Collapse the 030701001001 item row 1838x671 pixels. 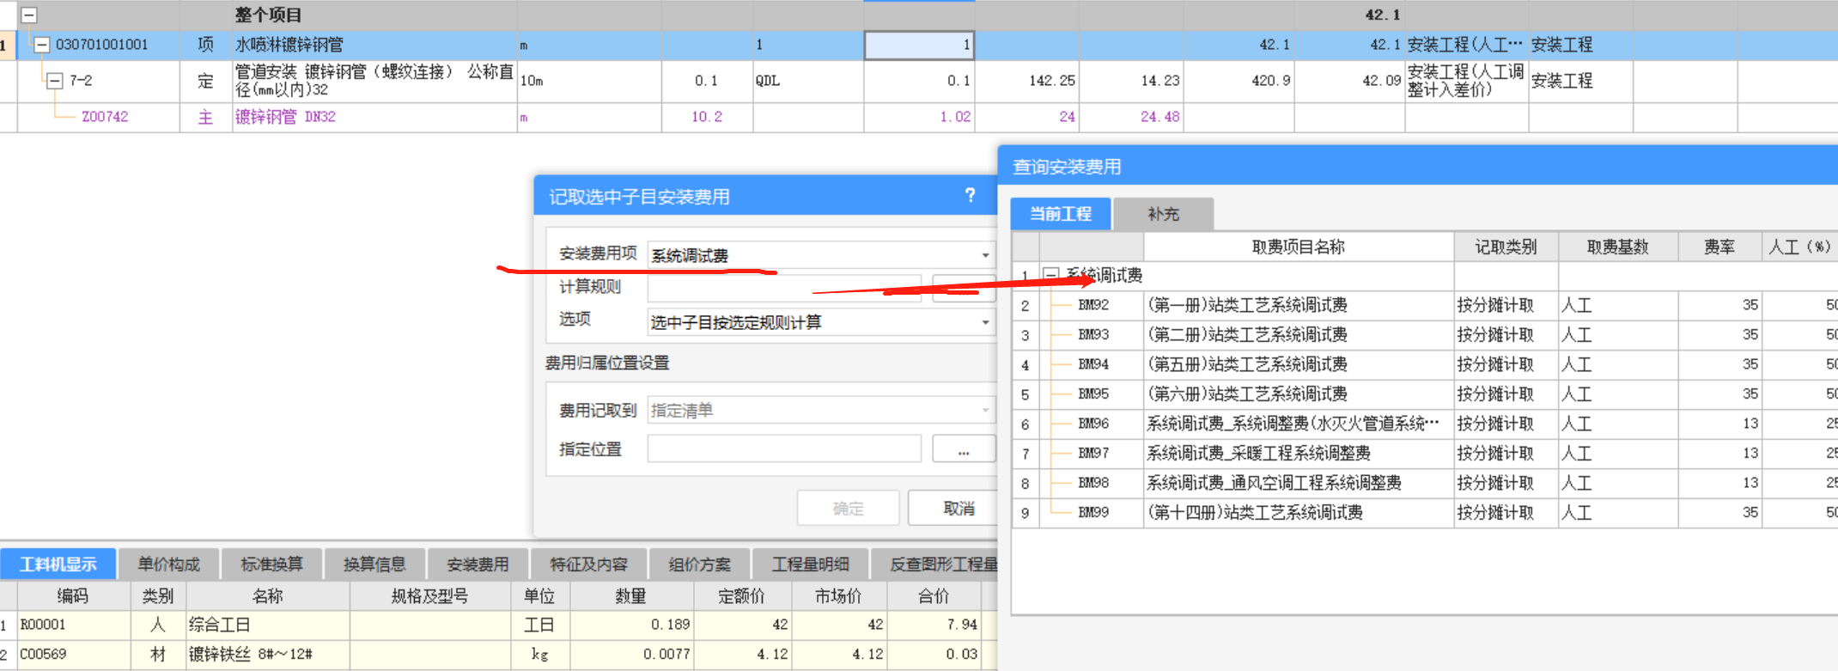tap(41, 45)
